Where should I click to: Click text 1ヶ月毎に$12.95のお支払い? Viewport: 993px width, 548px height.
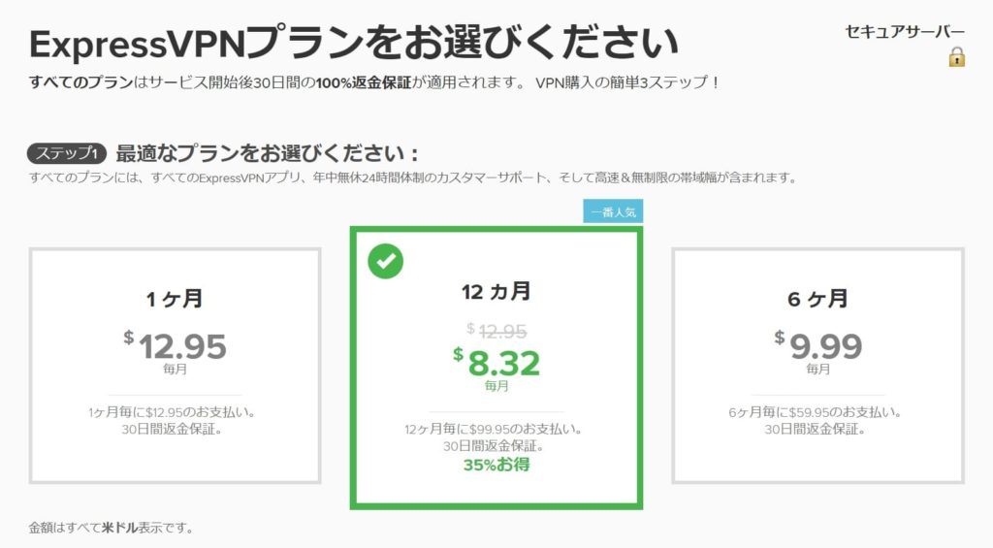(173, 412)
